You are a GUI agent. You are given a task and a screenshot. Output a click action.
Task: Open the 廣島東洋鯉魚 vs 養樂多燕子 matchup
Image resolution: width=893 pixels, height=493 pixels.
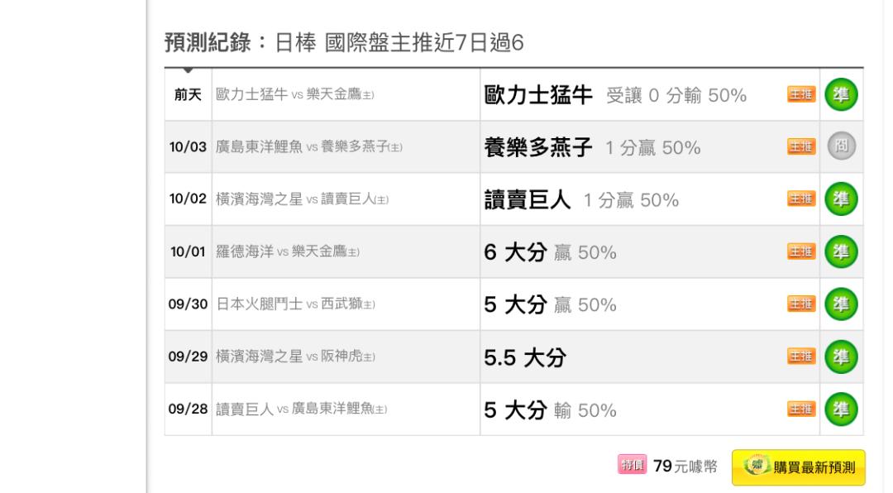pyautogui.click(x=309, y=146)
